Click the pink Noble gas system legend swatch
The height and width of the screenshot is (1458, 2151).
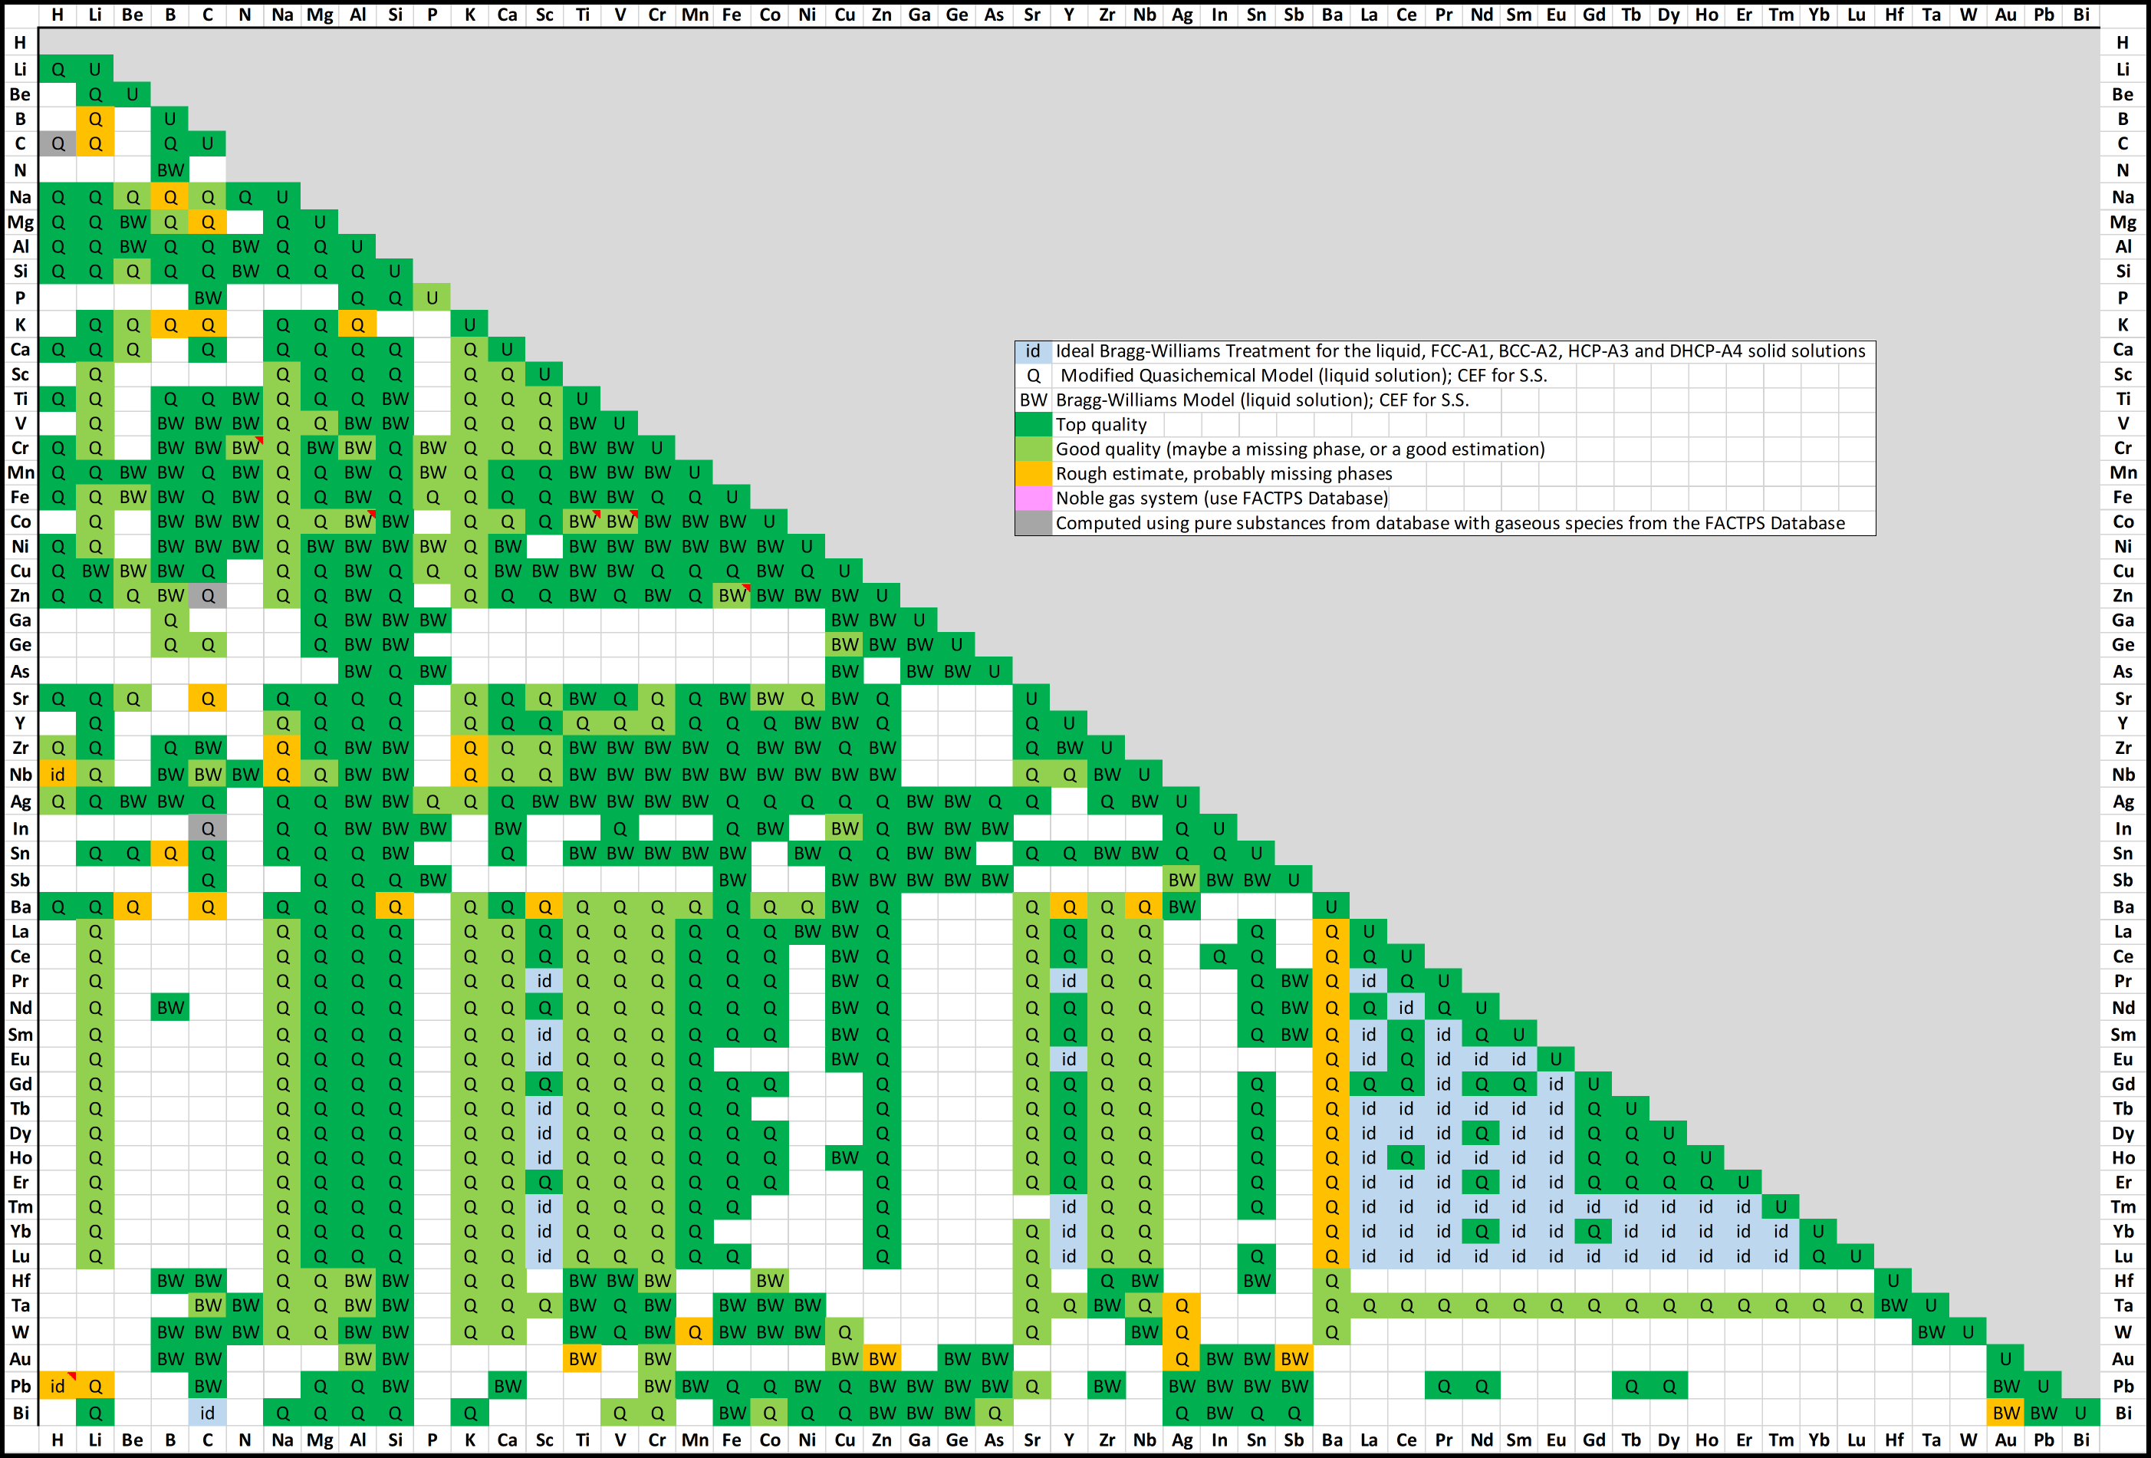1033,498
